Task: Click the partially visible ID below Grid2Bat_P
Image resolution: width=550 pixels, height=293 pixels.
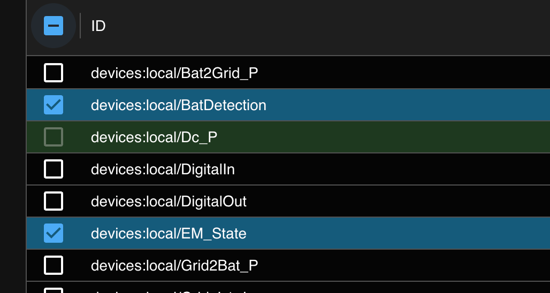Action: 171,290
